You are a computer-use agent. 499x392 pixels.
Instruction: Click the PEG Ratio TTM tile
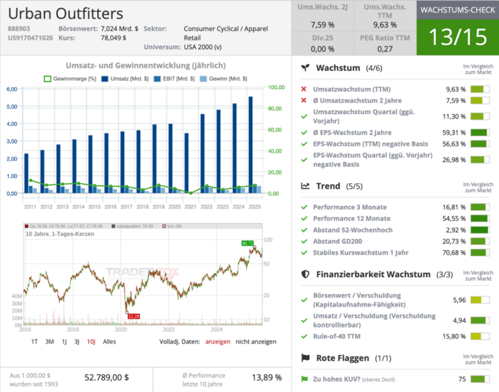coord(385,42)
